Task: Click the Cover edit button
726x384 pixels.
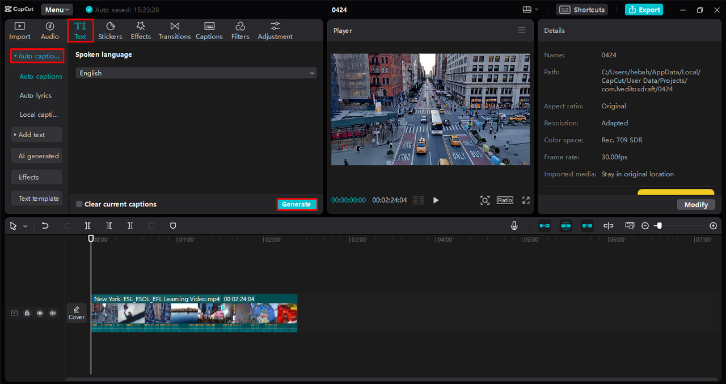Action: (77, 313)
